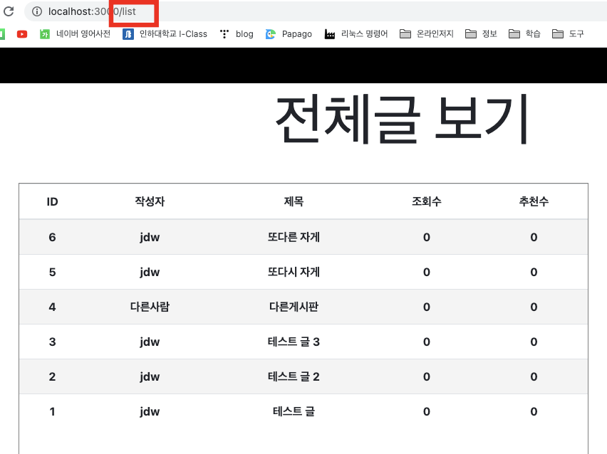Select post title 테스트 글 in row 1
The image size is (607, 454).
294,411
